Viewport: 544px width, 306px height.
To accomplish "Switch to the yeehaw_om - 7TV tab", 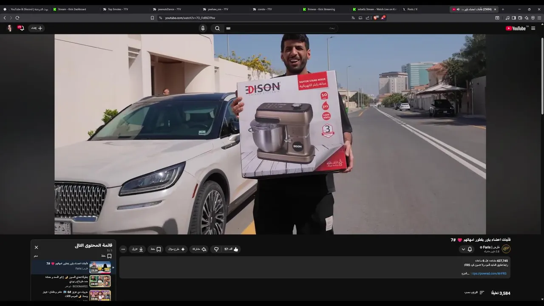I will tap(218, 9).
